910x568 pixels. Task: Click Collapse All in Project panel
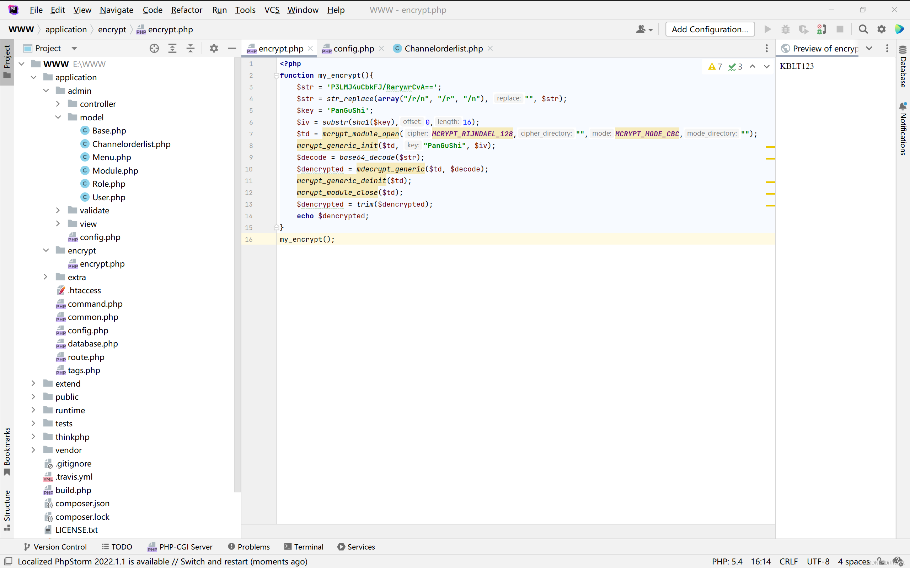click(191, 49)
